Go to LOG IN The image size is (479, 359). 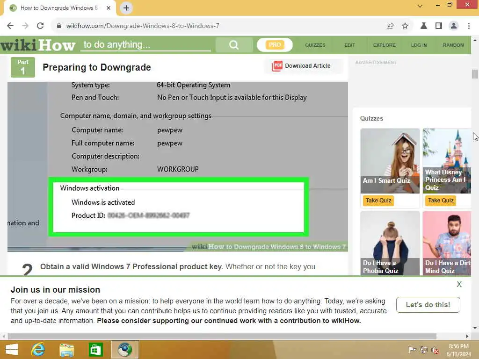tap(419, 45)
